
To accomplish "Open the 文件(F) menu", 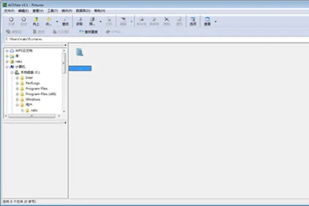I will [x=9, y=11].
